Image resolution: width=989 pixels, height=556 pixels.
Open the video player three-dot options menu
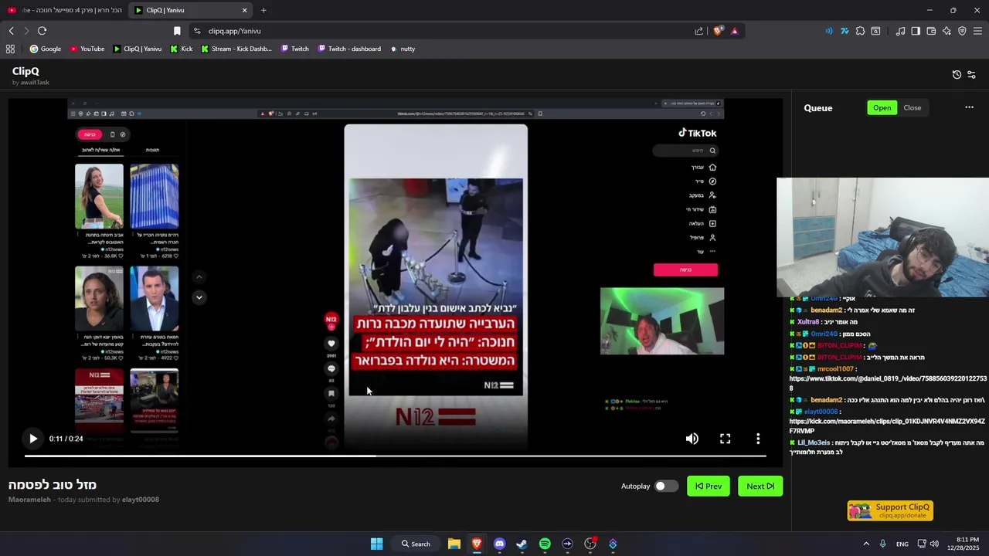tap(758, 439)
